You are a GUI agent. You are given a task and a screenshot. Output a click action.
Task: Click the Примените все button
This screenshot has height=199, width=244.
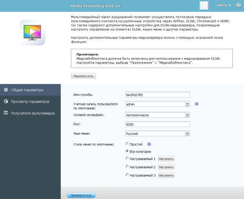[81, 195]
